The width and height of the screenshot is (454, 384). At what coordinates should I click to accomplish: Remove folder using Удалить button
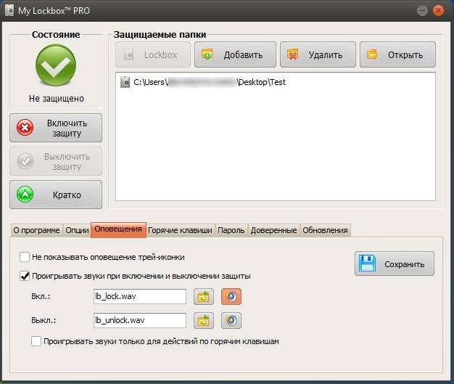pyautogui.click(x=318, y=54)
